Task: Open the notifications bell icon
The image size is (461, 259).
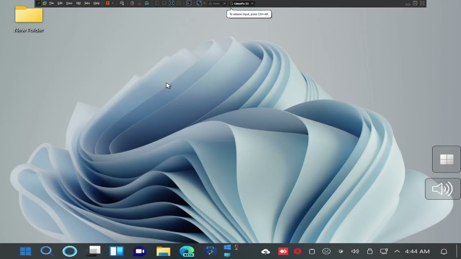Action: pos(444,251)
